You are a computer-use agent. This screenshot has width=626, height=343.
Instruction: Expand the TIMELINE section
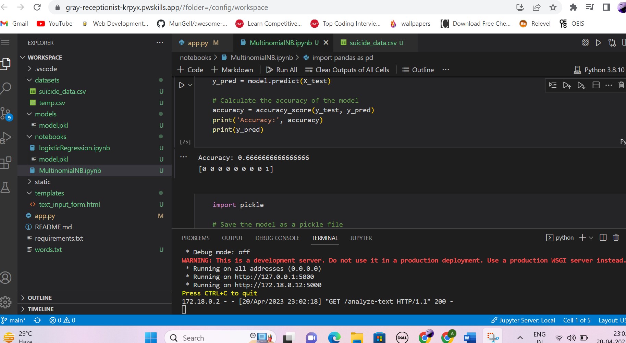[x=40, y=309]
